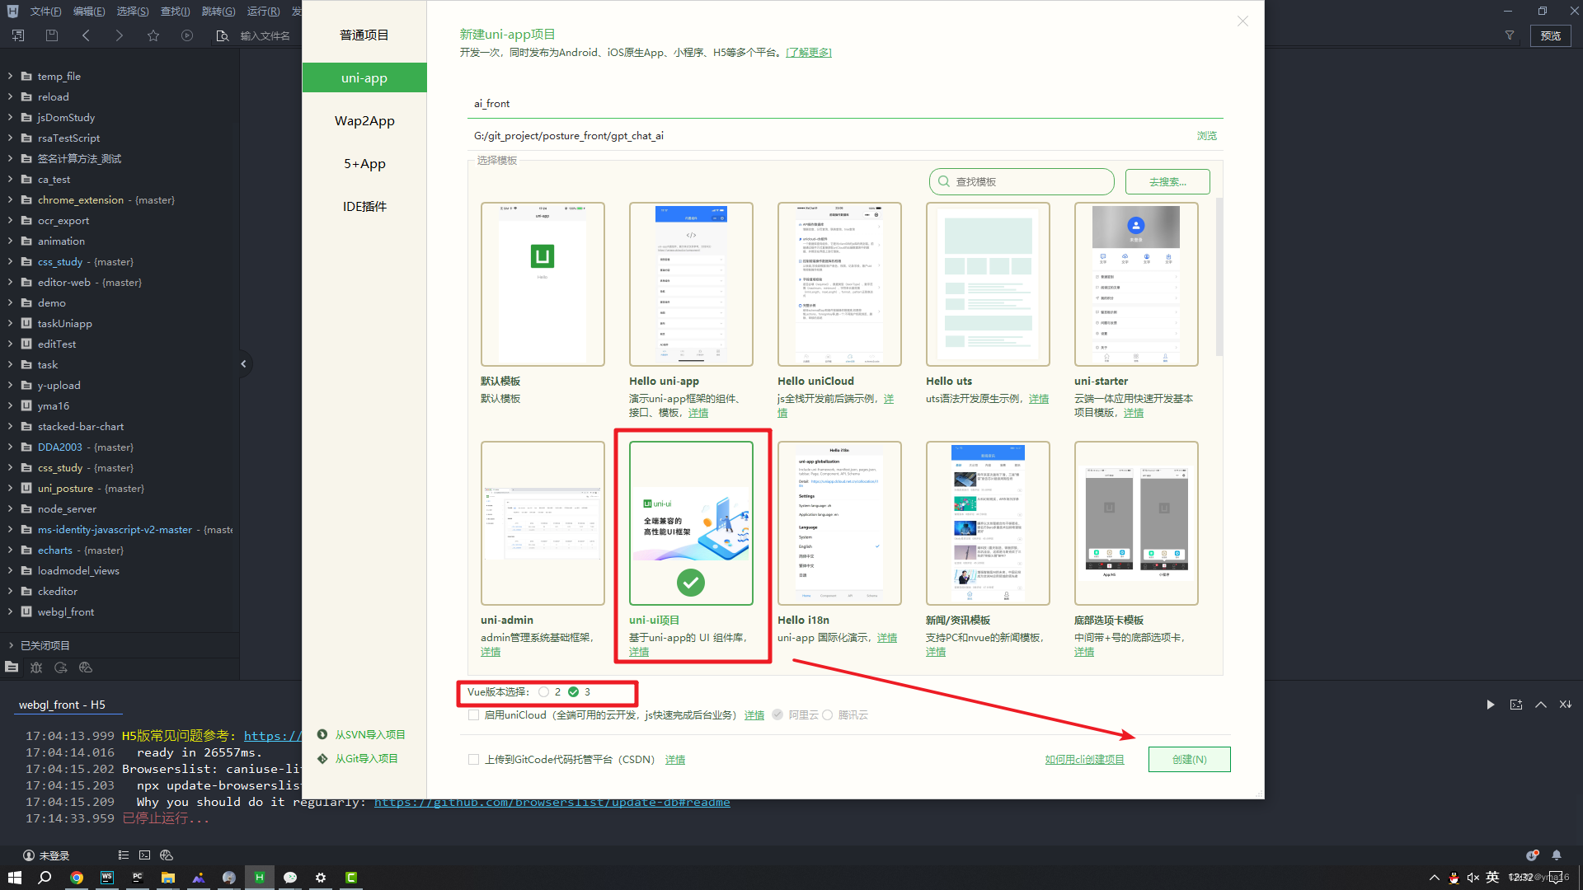This screenshot has height=890, width=1583.
Task: Open File Explorer from the taskbar
Action: (168, 878)
